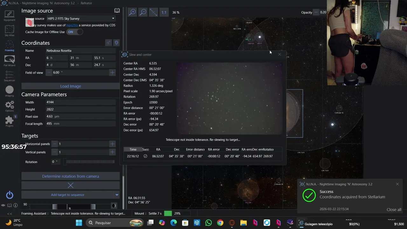Image resolution: width=407 pixels, height=229 pixels.
Task: Zoom out on the framing image
Action: tap(143, 12)
